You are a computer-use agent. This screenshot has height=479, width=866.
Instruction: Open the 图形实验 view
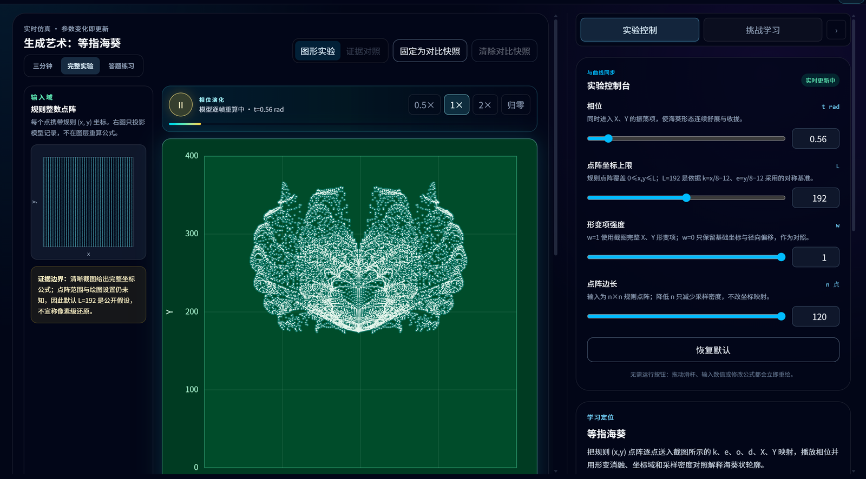(318, 51)
